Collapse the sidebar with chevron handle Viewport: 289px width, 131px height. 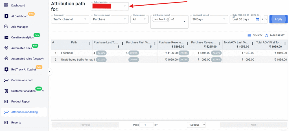[50, 72]
